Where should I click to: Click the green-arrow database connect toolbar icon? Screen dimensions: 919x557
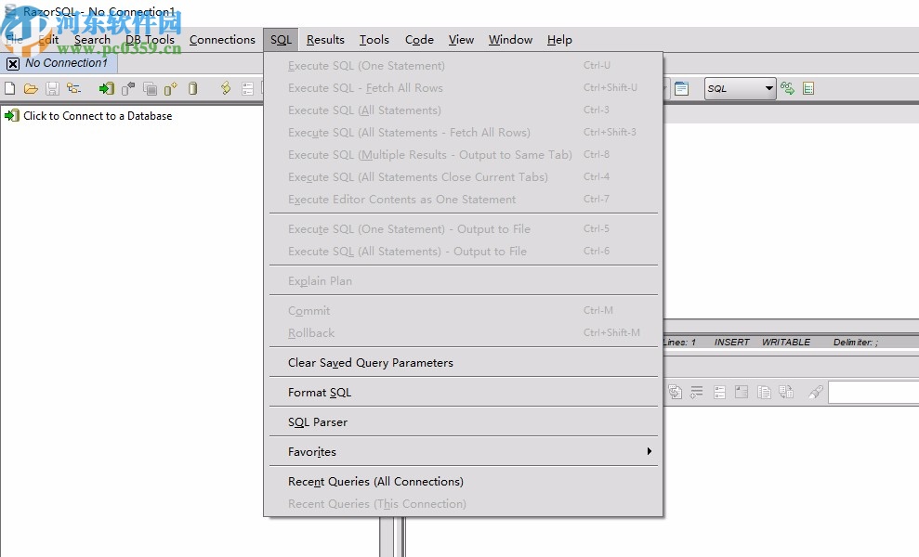click(x=107, y=88)
